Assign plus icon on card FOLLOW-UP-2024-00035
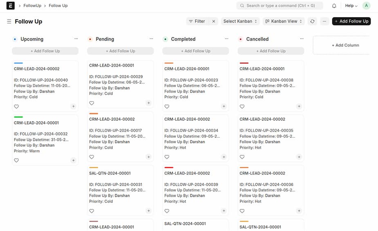The width and height of the screenshot is (378, 231). [299, 157]
